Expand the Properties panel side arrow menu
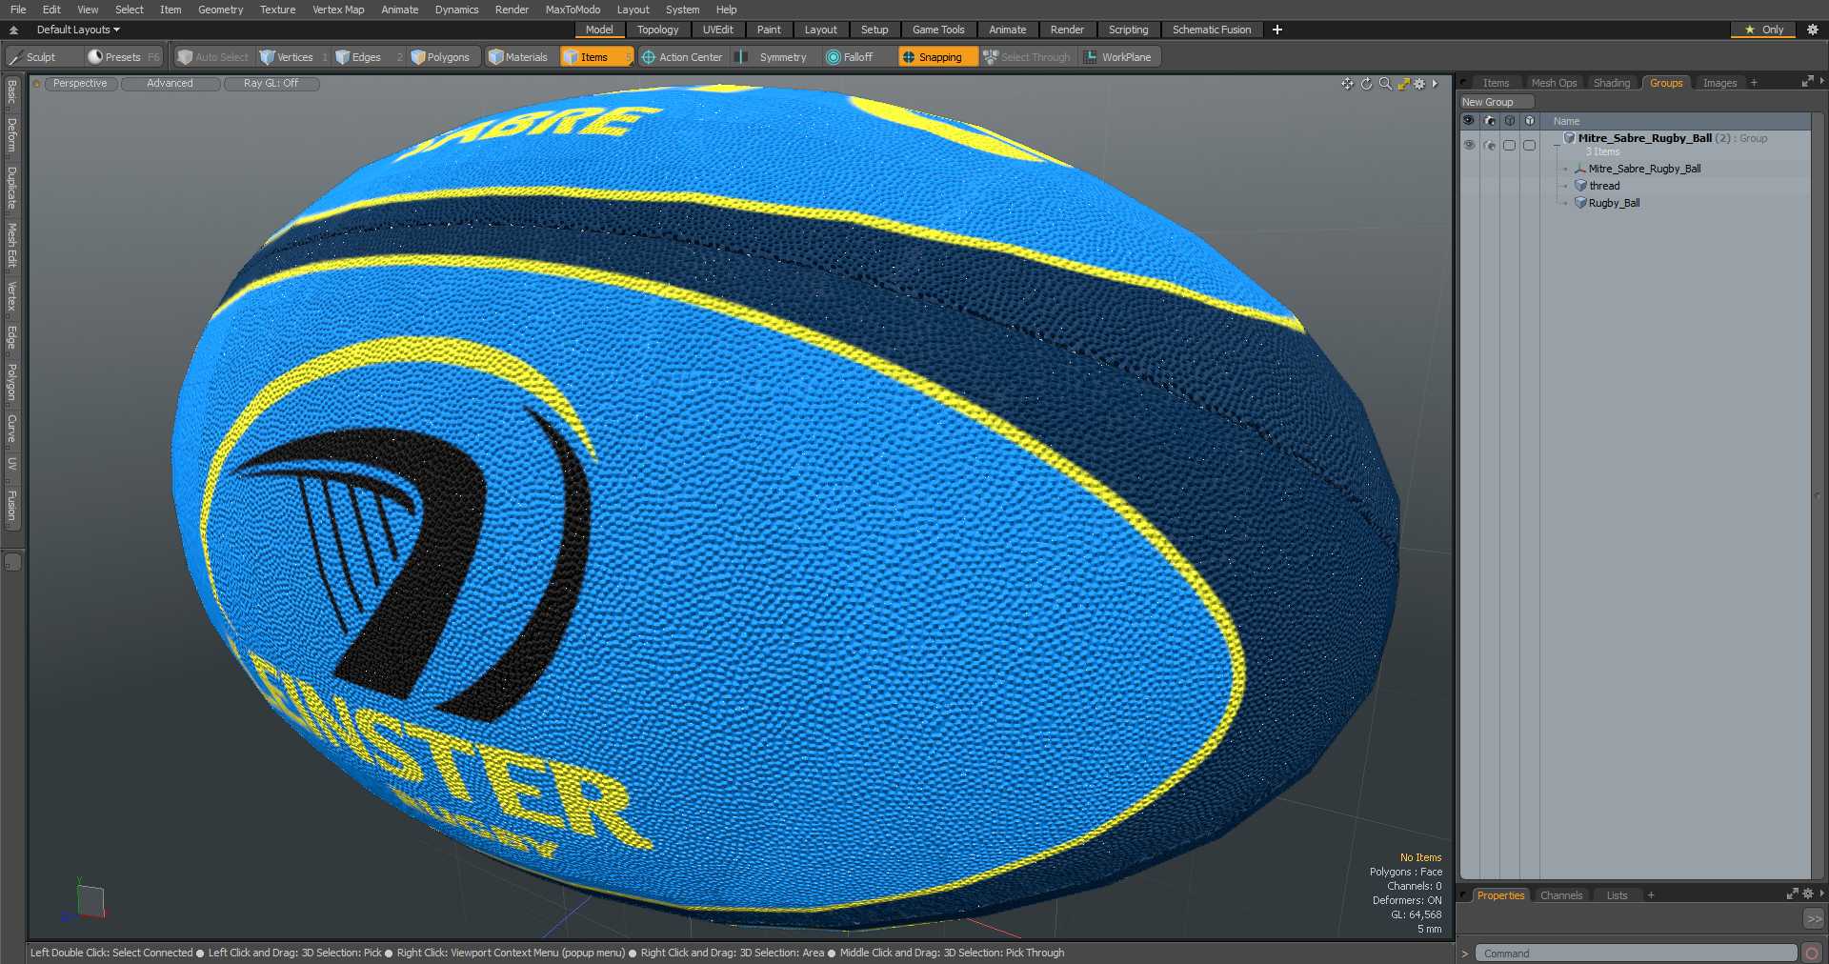1829x964 pixels. point(1821,894)
